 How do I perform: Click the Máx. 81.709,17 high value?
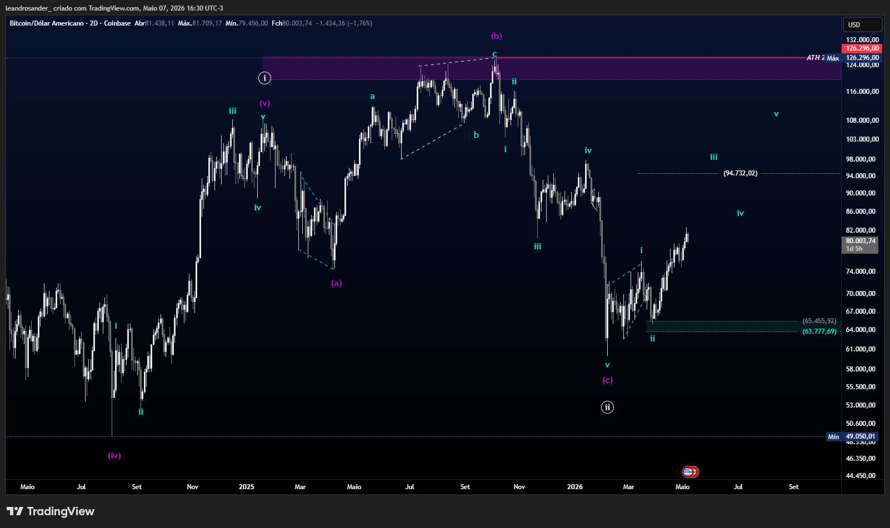[x=200, y=23]
